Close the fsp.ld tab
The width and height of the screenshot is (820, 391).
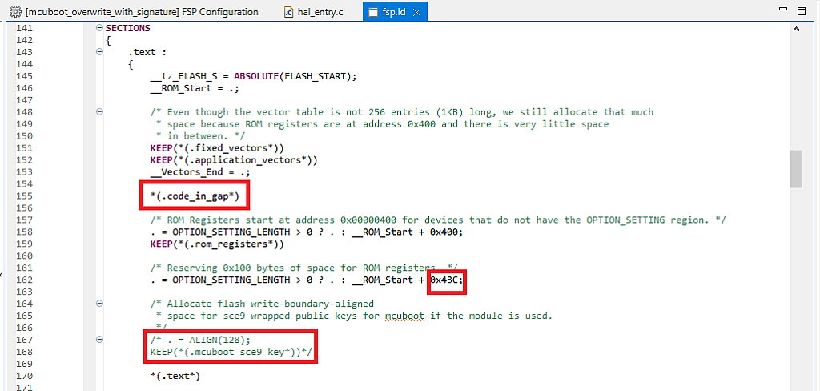tap(416, 12)
